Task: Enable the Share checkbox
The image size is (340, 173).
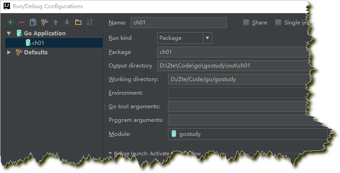Action: pos(246,22)
